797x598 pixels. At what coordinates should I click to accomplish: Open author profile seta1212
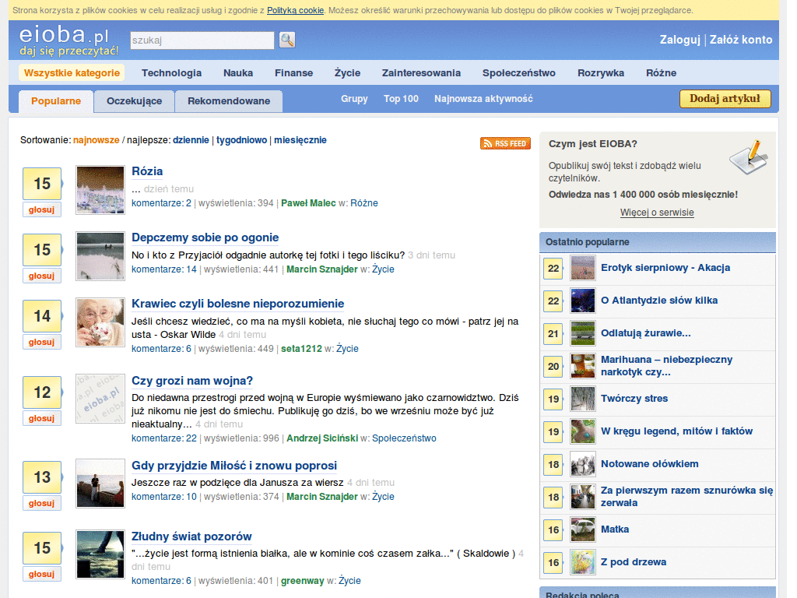pos(301,348)
